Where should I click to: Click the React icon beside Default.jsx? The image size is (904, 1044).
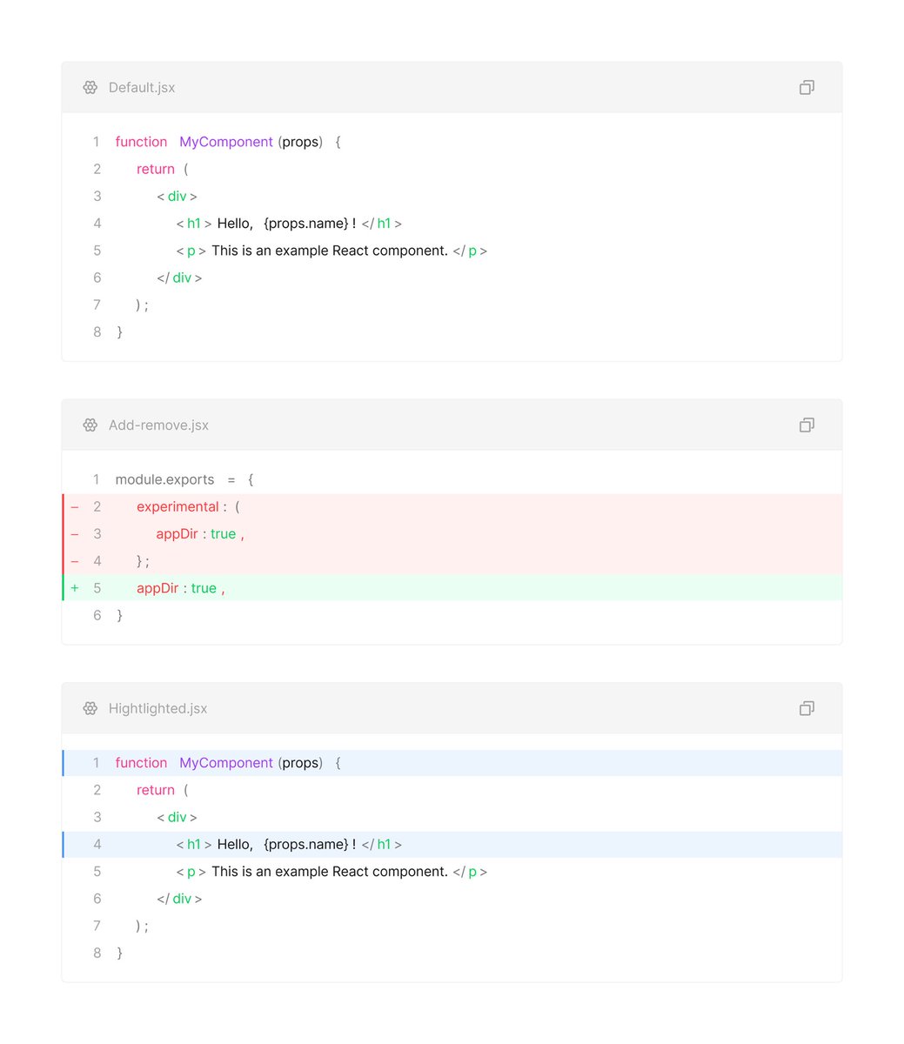coord(90,87)
